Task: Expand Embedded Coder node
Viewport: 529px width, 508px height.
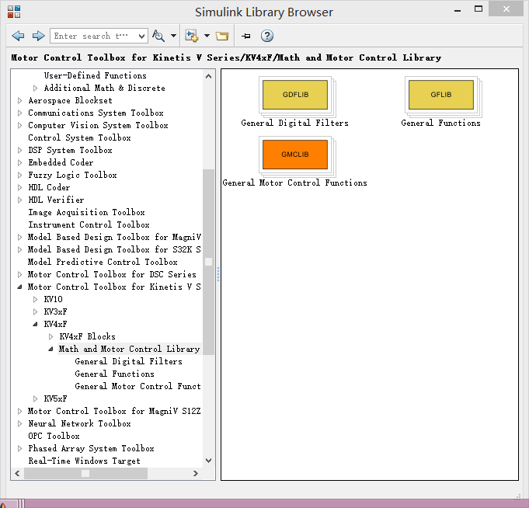Action: 19,162
